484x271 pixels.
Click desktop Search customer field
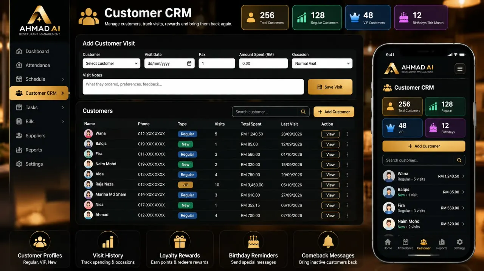coord(271,112)
